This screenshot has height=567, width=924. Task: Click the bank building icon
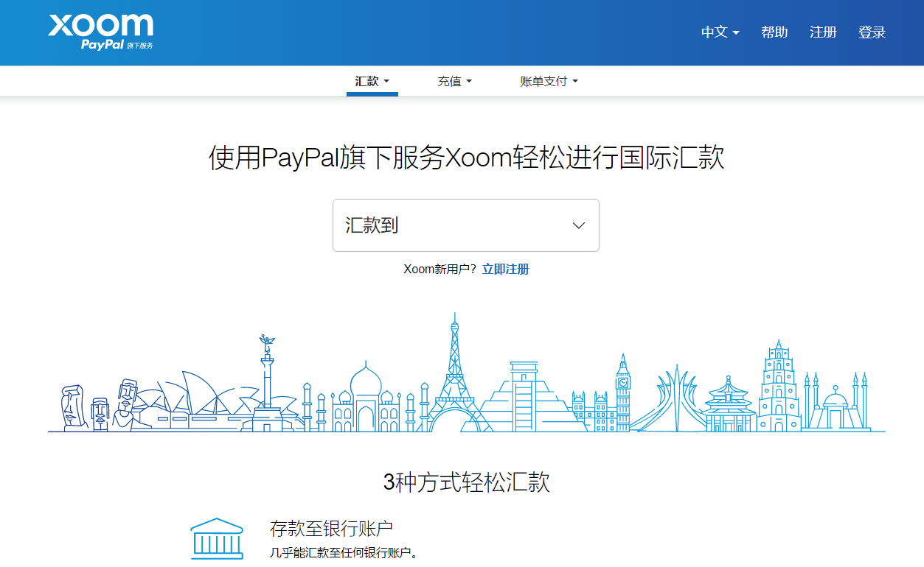pos(216,538)
